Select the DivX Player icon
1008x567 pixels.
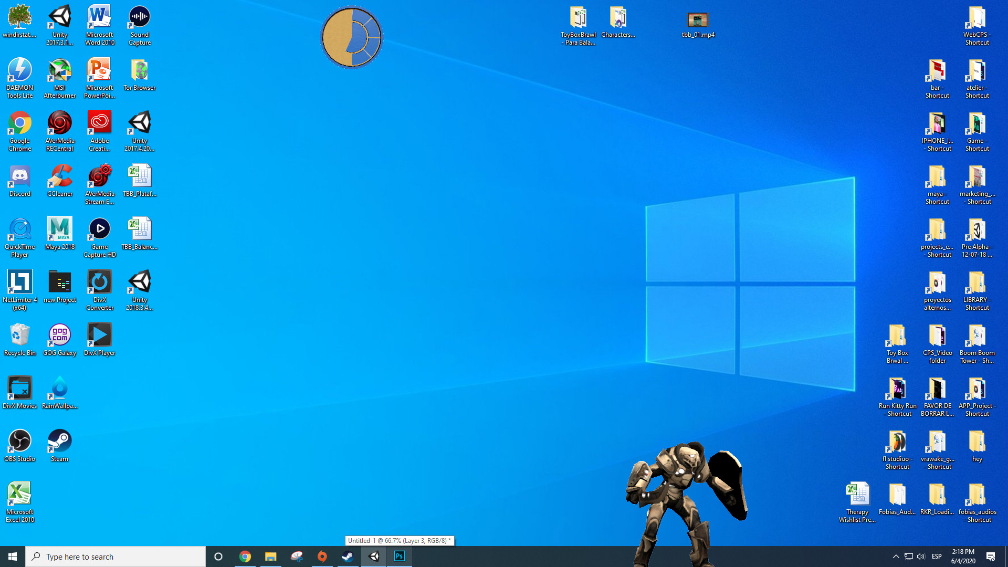coord(100,339)
